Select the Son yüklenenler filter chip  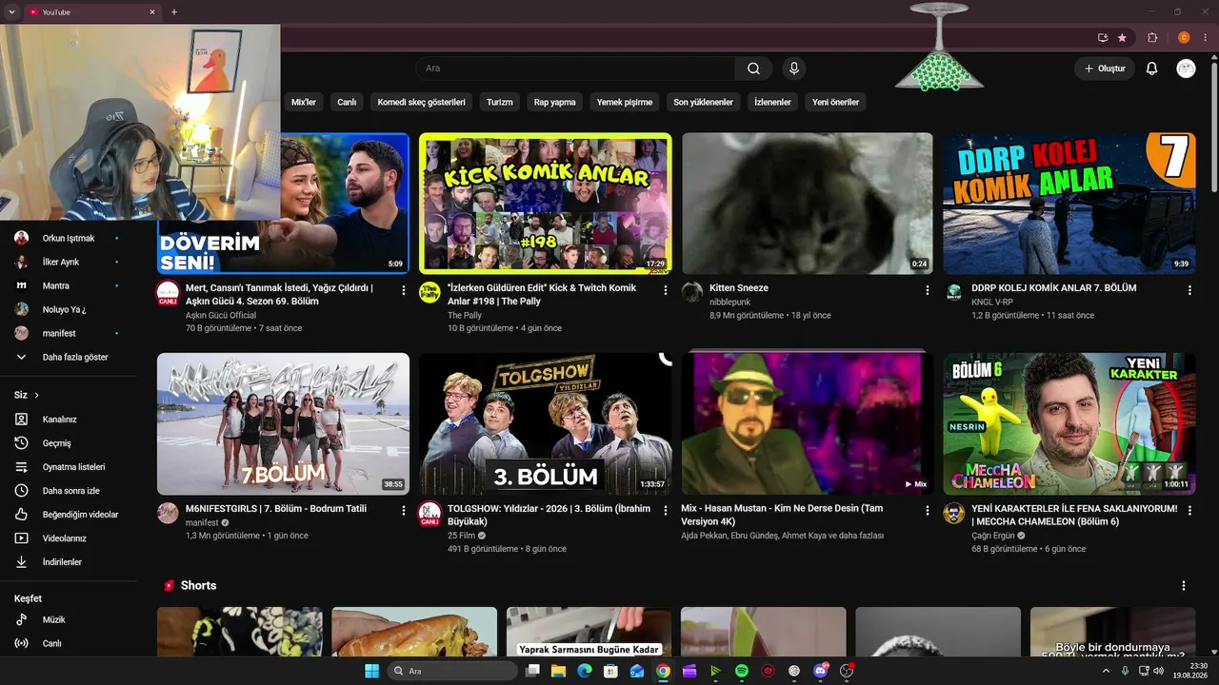pos(704,102)
